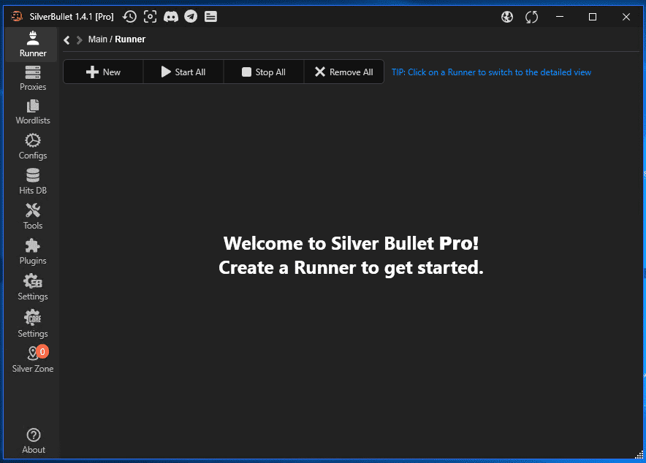The width and height of the screenshot is (646, 463).
Task: Maximize the SilverBullet window
Action: coord(593,17)
